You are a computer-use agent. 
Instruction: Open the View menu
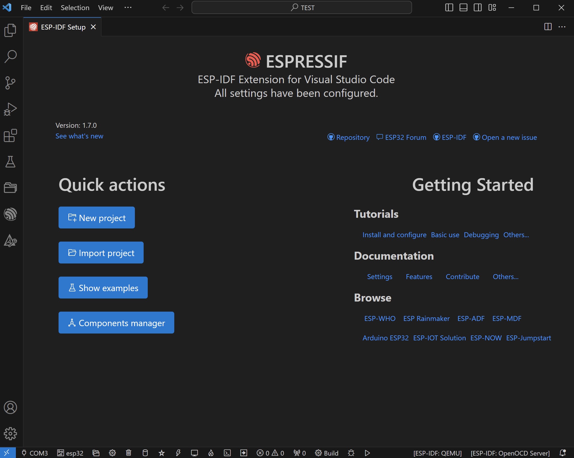tap(106, 8)
